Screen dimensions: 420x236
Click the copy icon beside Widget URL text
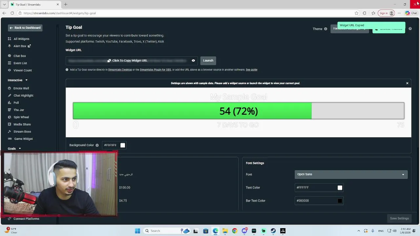click(x=109, y=61)
